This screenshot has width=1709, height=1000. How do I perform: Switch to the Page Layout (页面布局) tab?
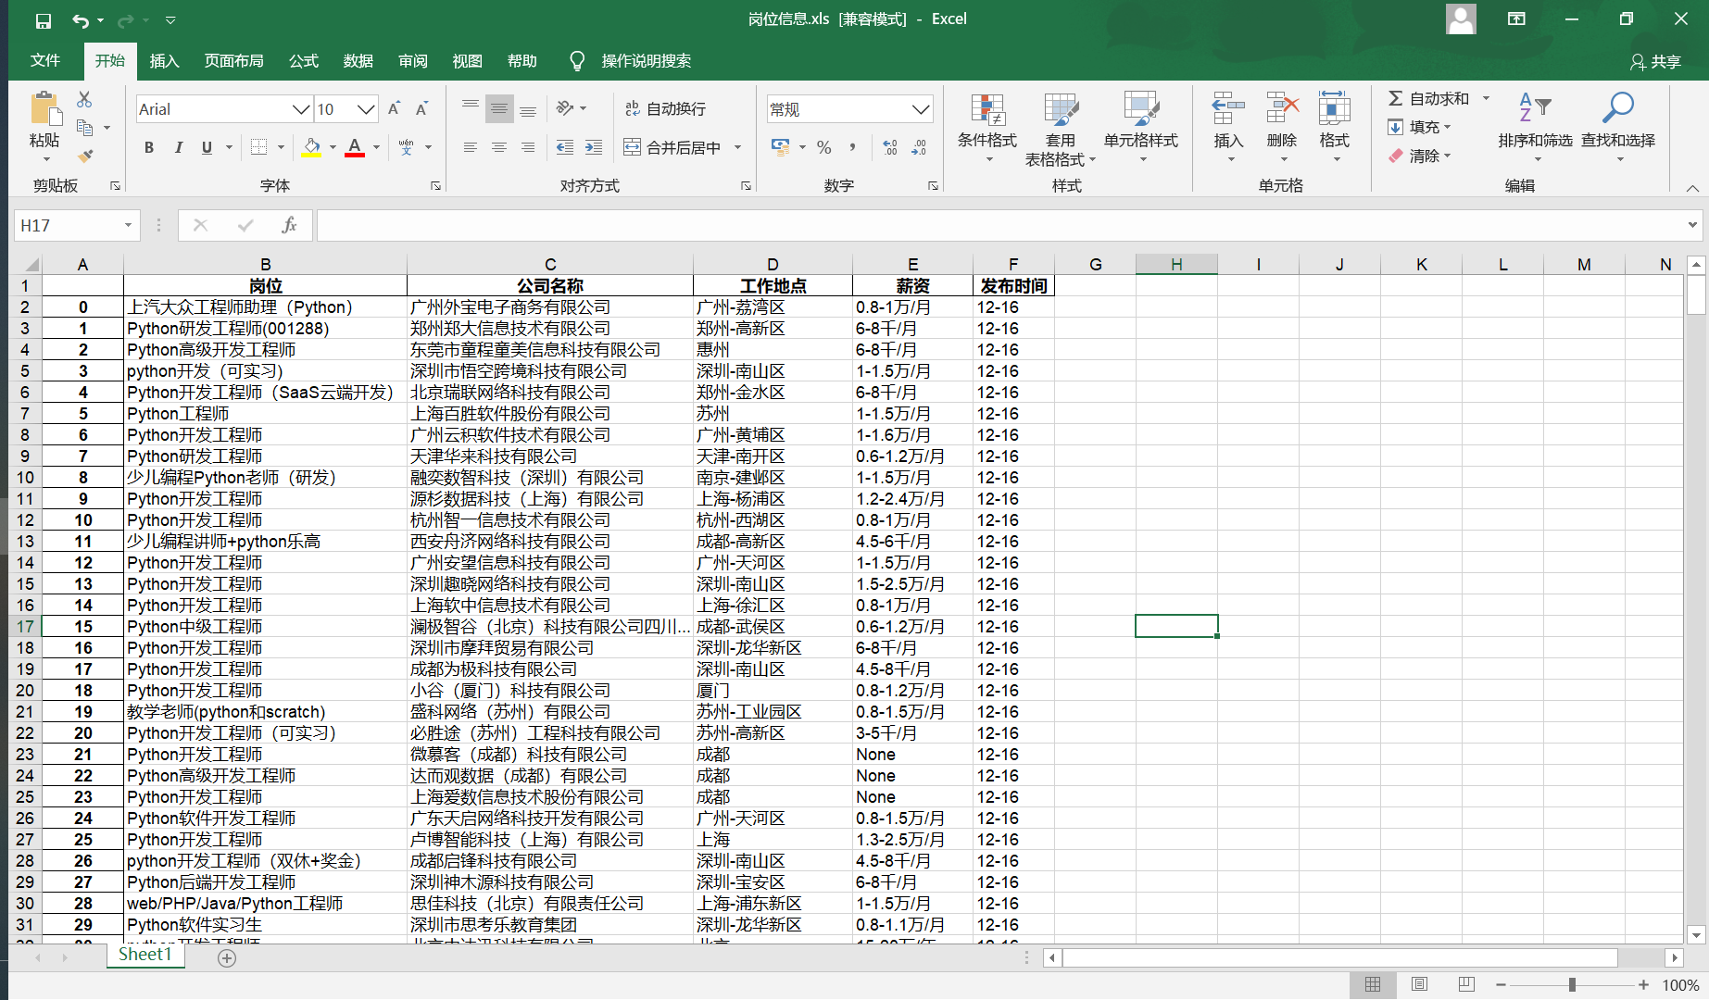[233, 61]
